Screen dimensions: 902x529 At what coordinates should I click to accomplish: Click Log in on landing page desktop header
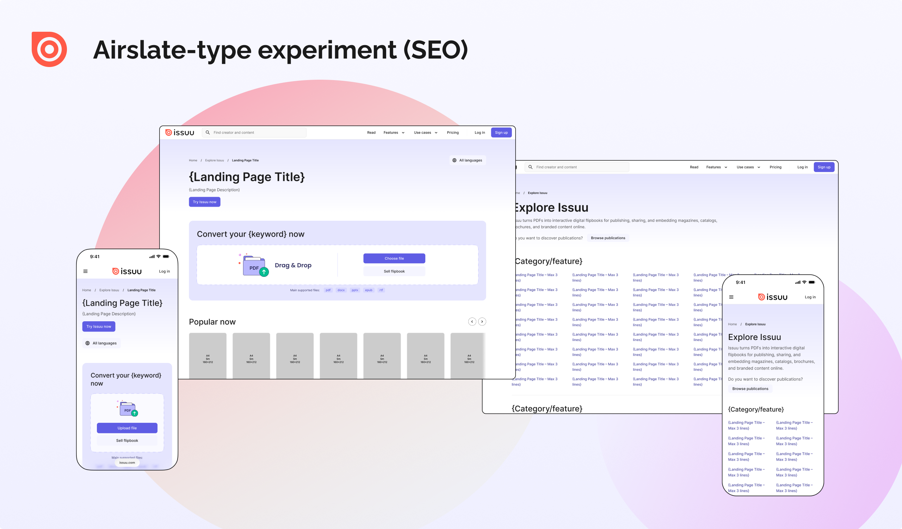pos(480,133)
